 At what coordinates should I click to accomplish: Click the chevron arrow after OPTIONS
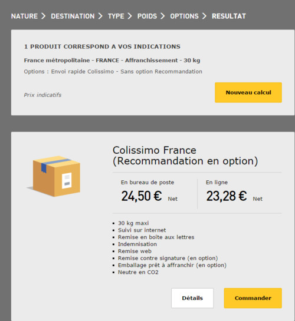pos(204,16)
